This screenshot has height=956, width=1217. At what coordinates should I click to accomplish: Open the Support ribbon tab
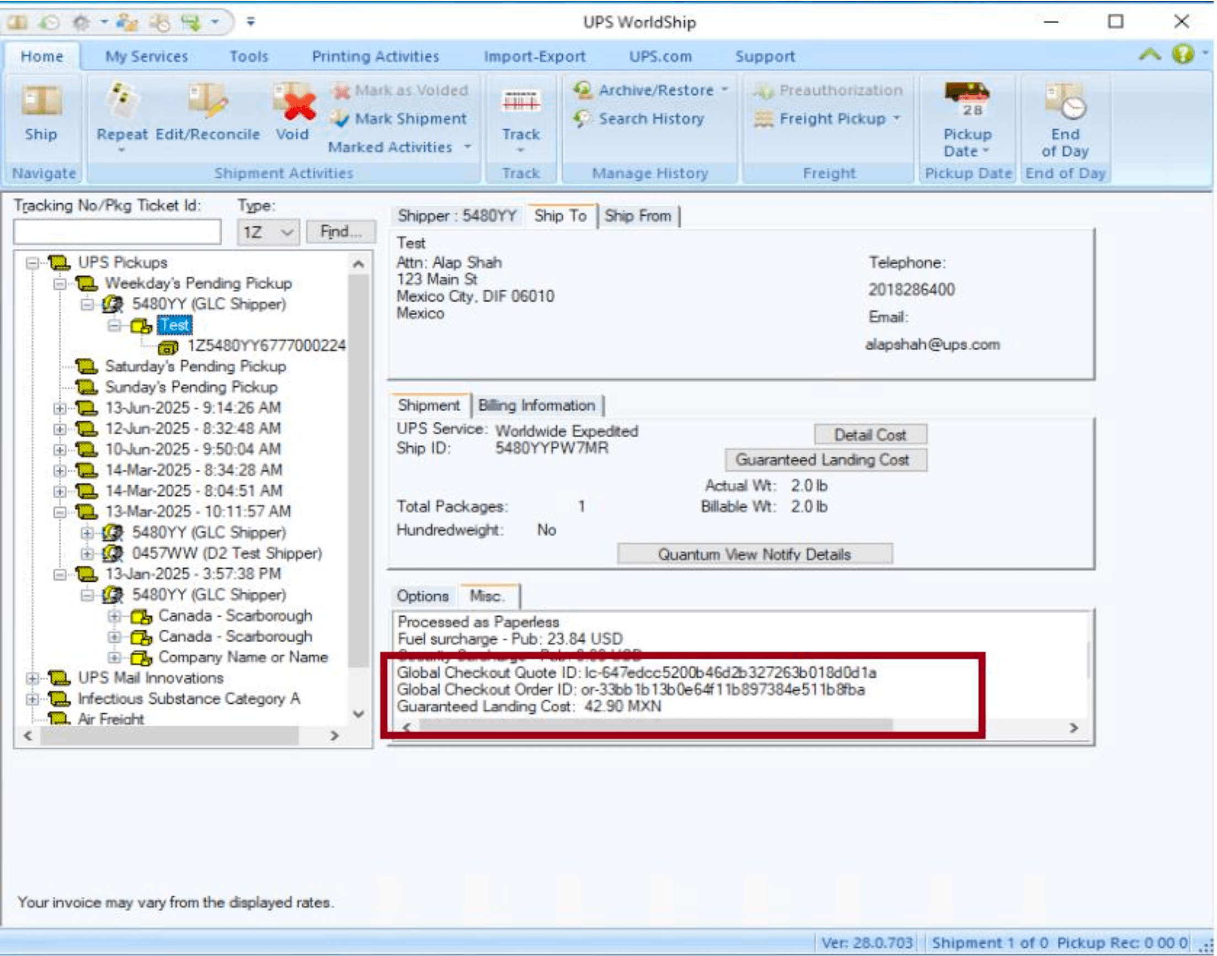click(x=765, y=56)
